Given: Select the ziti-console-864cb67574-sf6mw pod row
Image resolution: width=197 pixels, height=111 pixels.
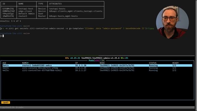Looking at the screenshot, I should coord(97,68).
